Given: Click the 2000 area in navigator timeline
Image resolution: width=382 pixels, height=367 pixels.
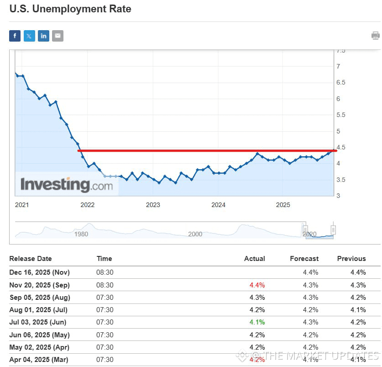Looking at the screenshot, I should 195,234.
